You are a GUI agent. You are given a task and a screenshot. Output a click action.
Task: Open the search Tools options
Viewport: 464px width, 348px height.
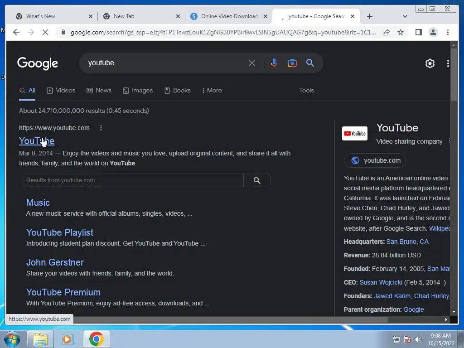pos(306,91)
